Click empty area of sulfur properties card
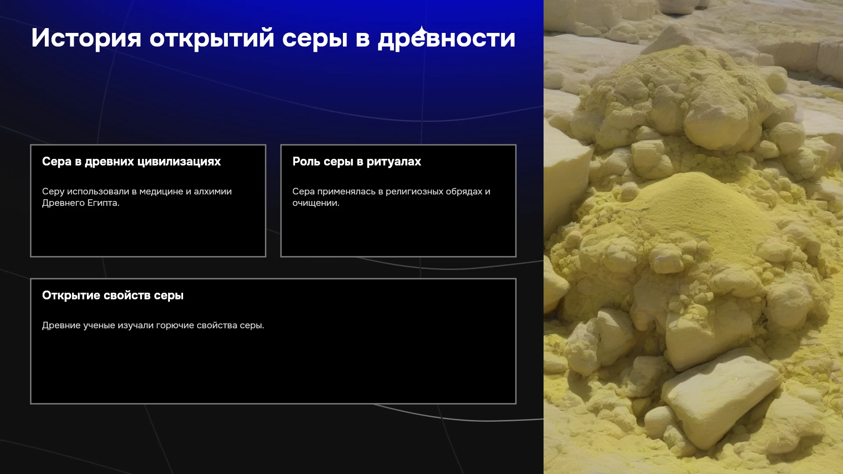 273,369
